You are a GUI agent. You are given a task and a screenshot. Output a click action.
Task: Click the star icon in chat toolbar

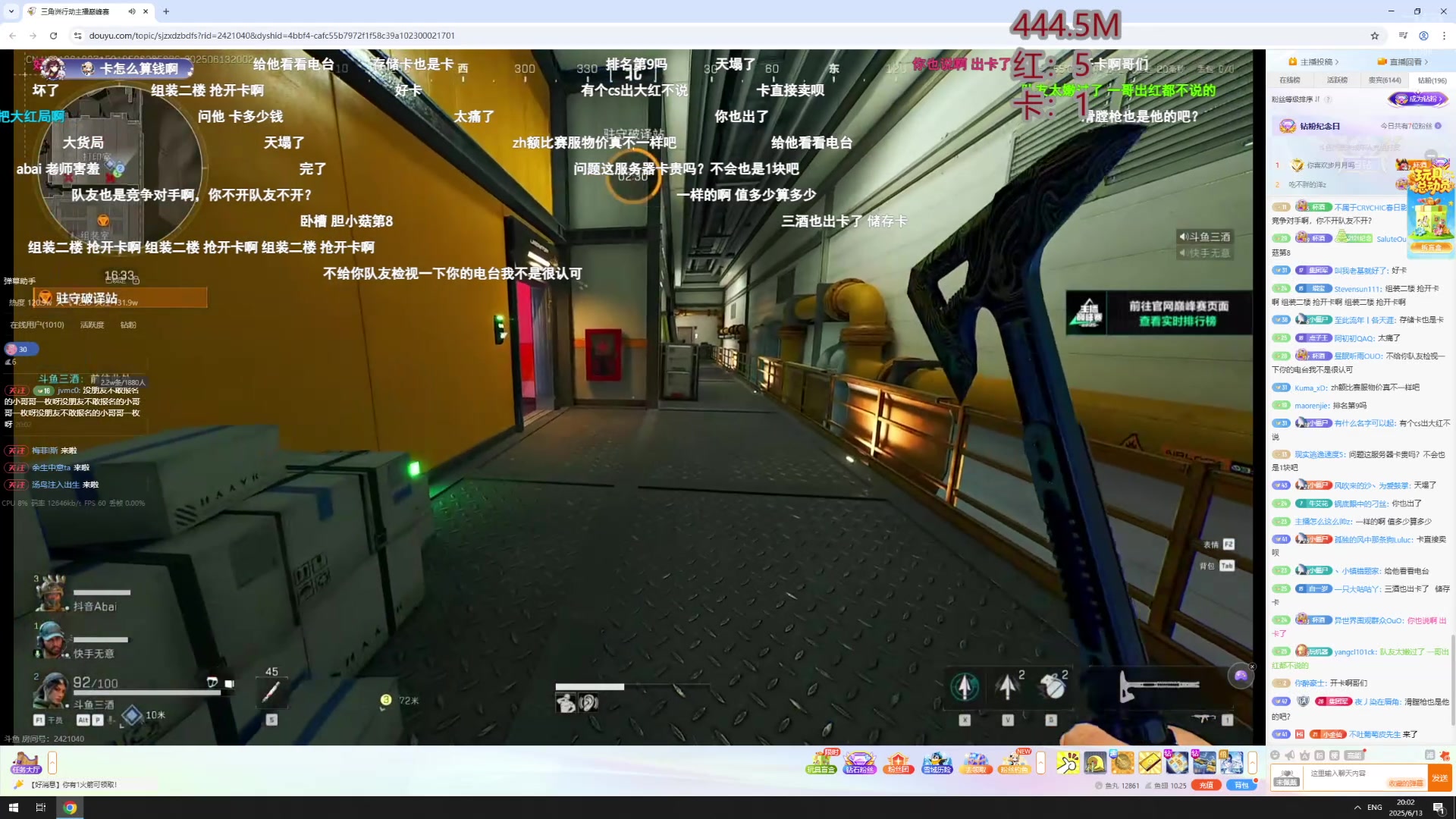1305,755
